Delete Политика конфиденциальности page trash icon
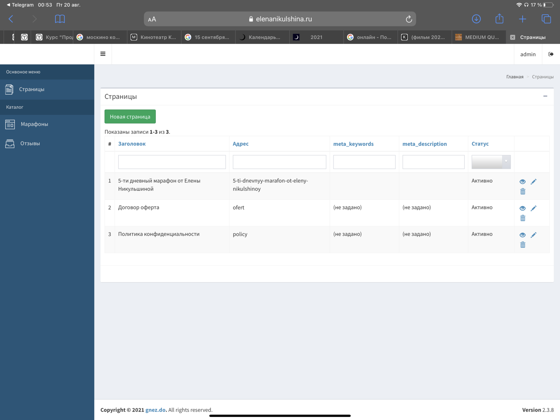The height and width of the screenshot is (420, 560). tap(523, 245)
